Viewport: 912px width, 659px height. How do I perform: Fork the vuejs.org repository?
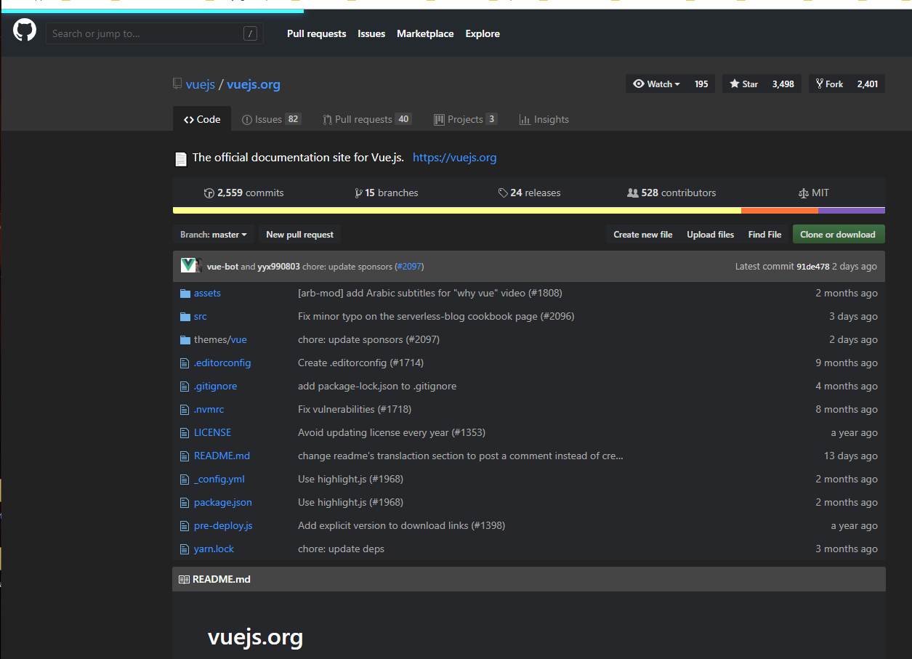(x=829, y=84)
